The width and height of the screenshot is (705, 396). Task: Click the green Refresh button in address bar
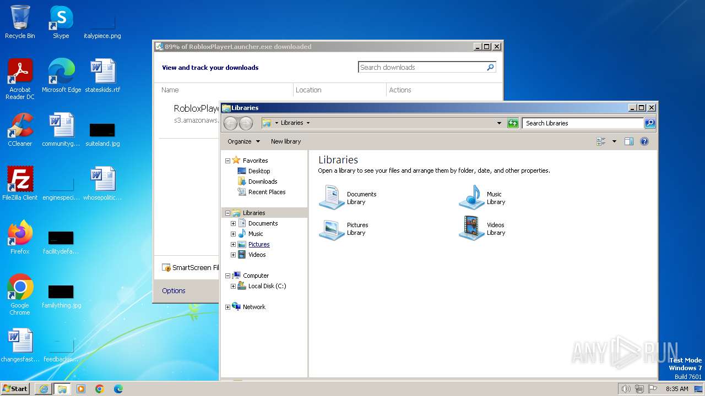[x=513, y=123]
